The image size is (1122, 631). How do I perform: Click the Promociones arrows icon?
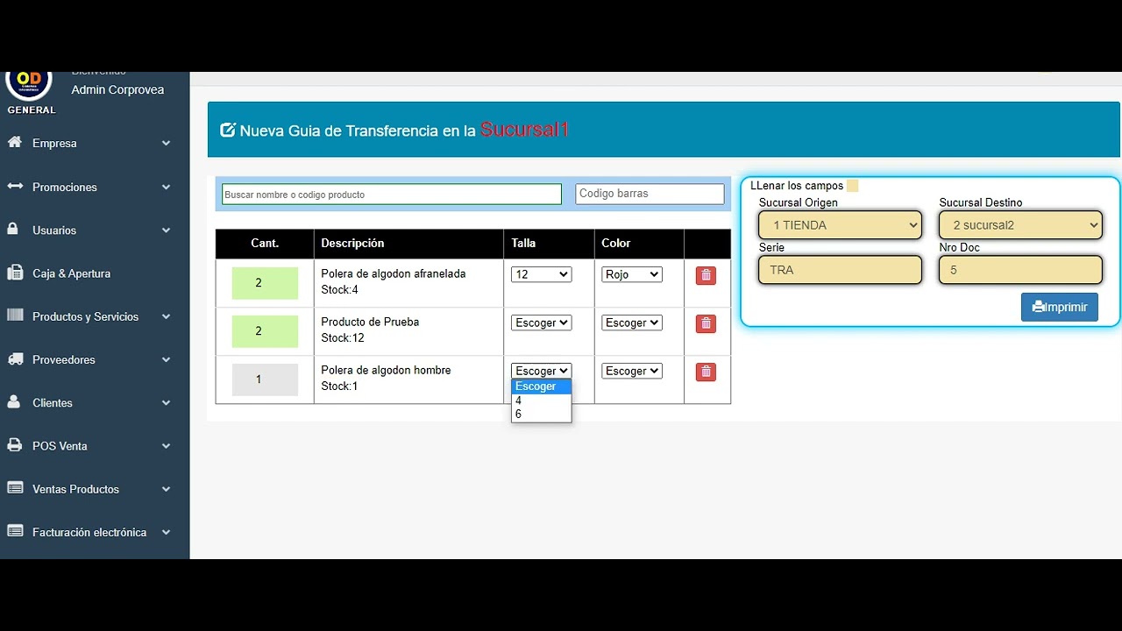(15, 186)
